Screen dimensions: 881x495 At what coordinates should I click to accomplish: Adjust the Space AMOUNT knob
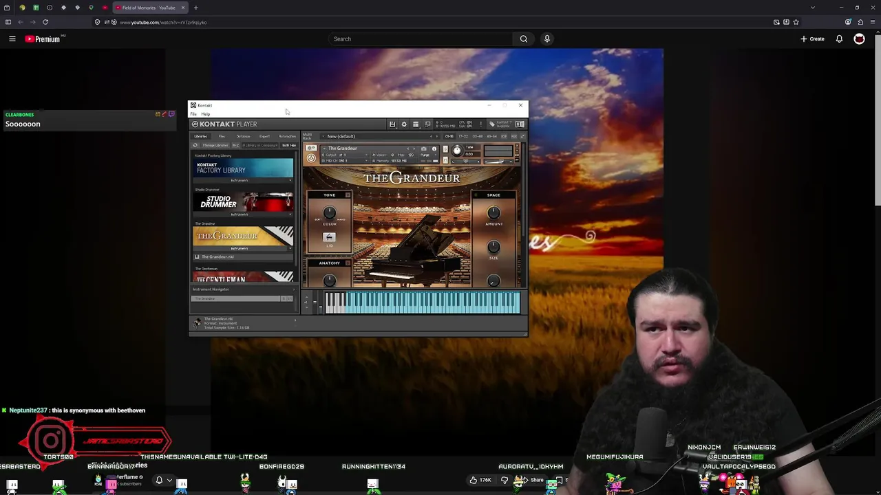click(493, 212)
